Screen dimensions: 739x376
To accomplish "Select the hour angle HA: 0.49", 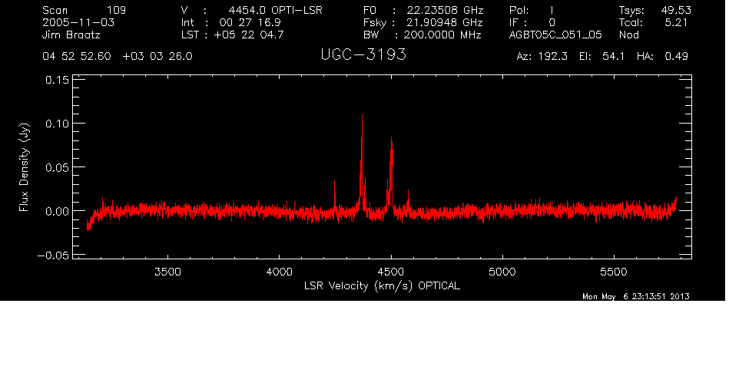I will pyautogui.click(x=662, y=57).
